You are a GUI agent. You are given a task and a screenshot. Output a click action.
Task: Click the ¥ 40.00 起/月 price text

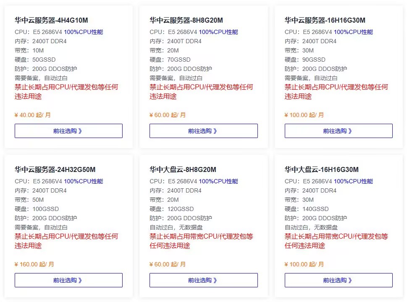33,115
